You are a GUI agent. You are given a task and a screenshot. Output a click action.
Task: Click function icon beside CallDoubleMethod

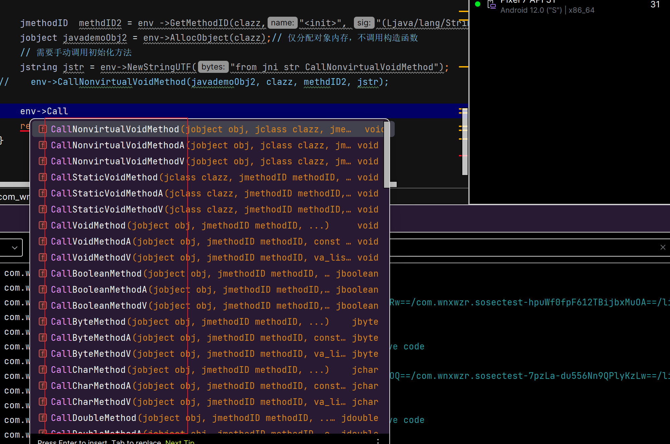click(42, 418)
